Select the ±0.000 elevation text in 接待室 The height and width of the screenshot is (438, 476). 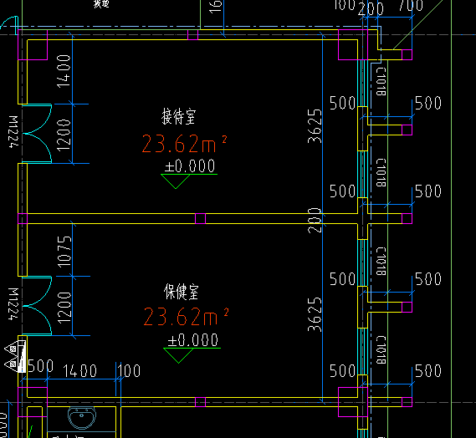click(x=190, y=166)
